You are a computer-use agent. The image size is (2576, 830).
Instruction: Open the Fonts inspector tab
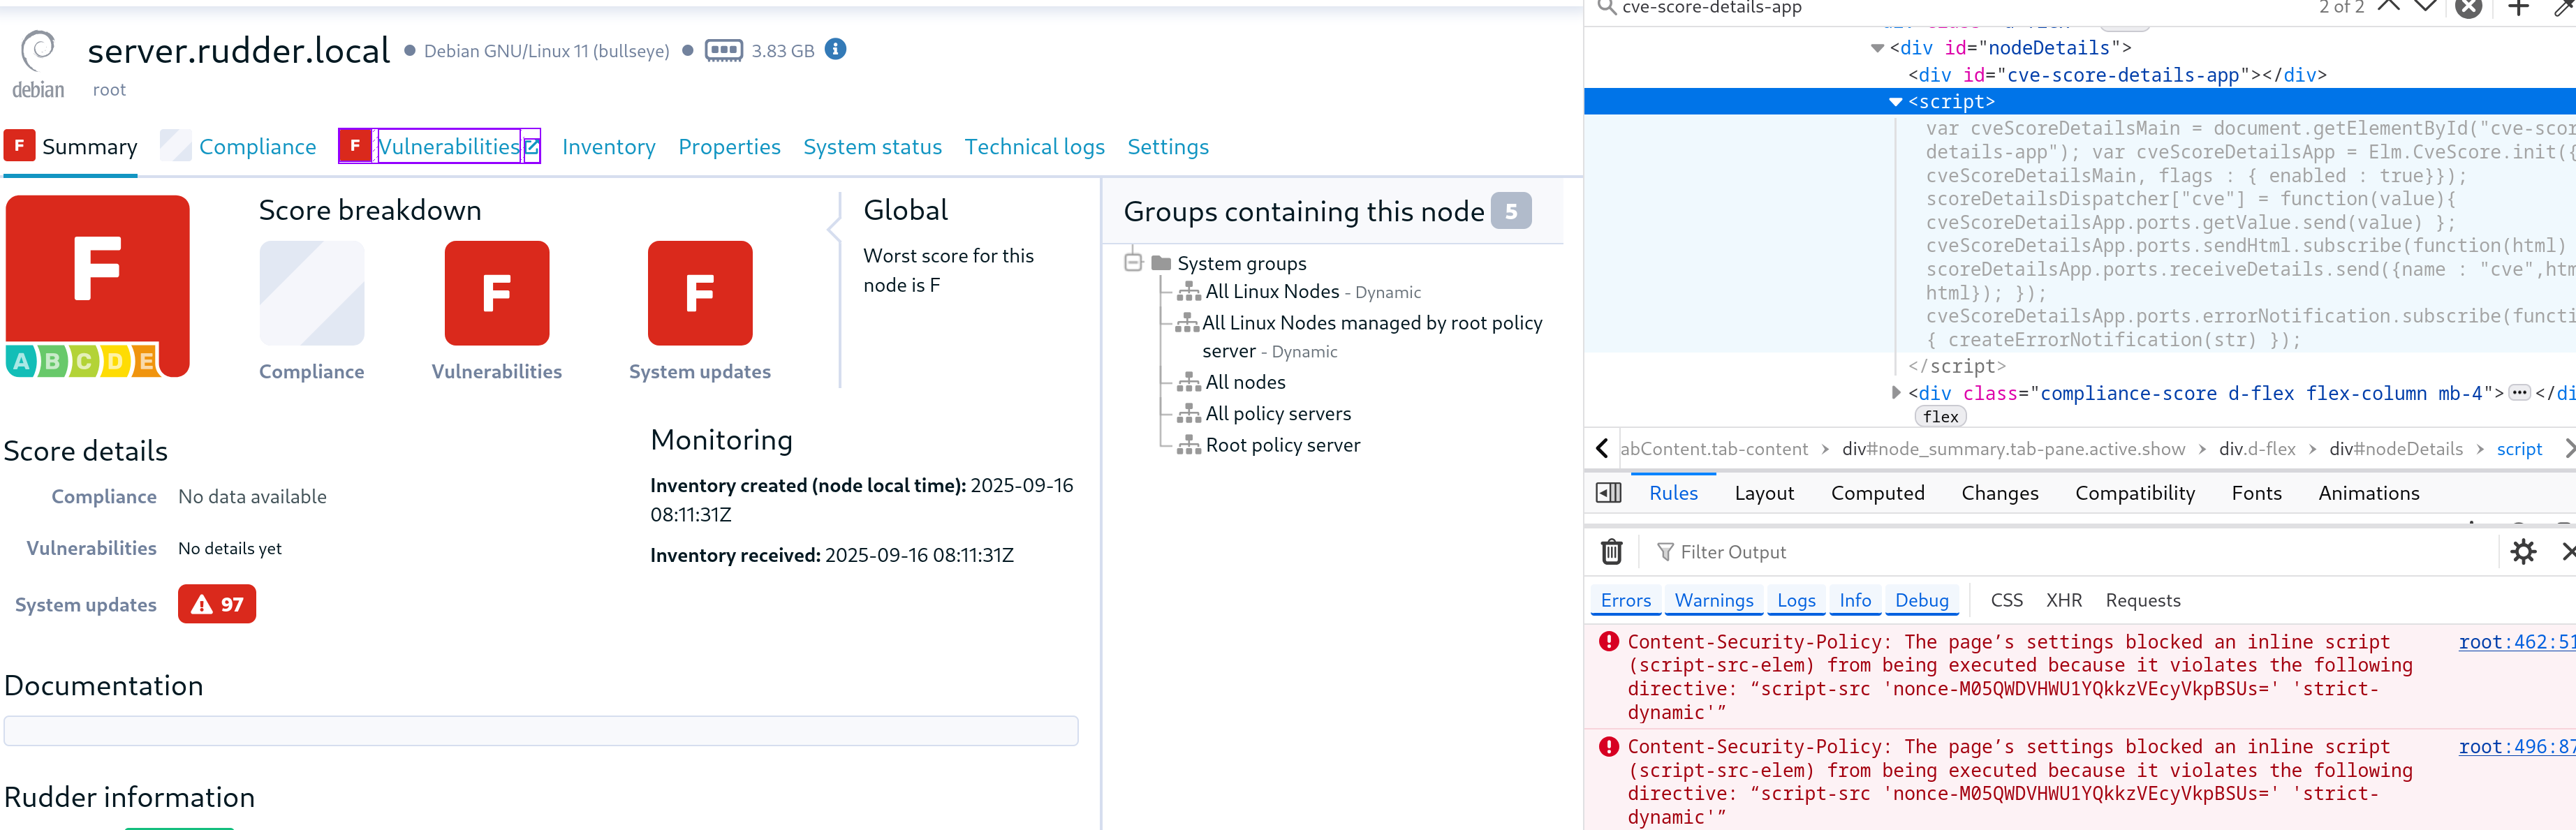pos(2256,493)
